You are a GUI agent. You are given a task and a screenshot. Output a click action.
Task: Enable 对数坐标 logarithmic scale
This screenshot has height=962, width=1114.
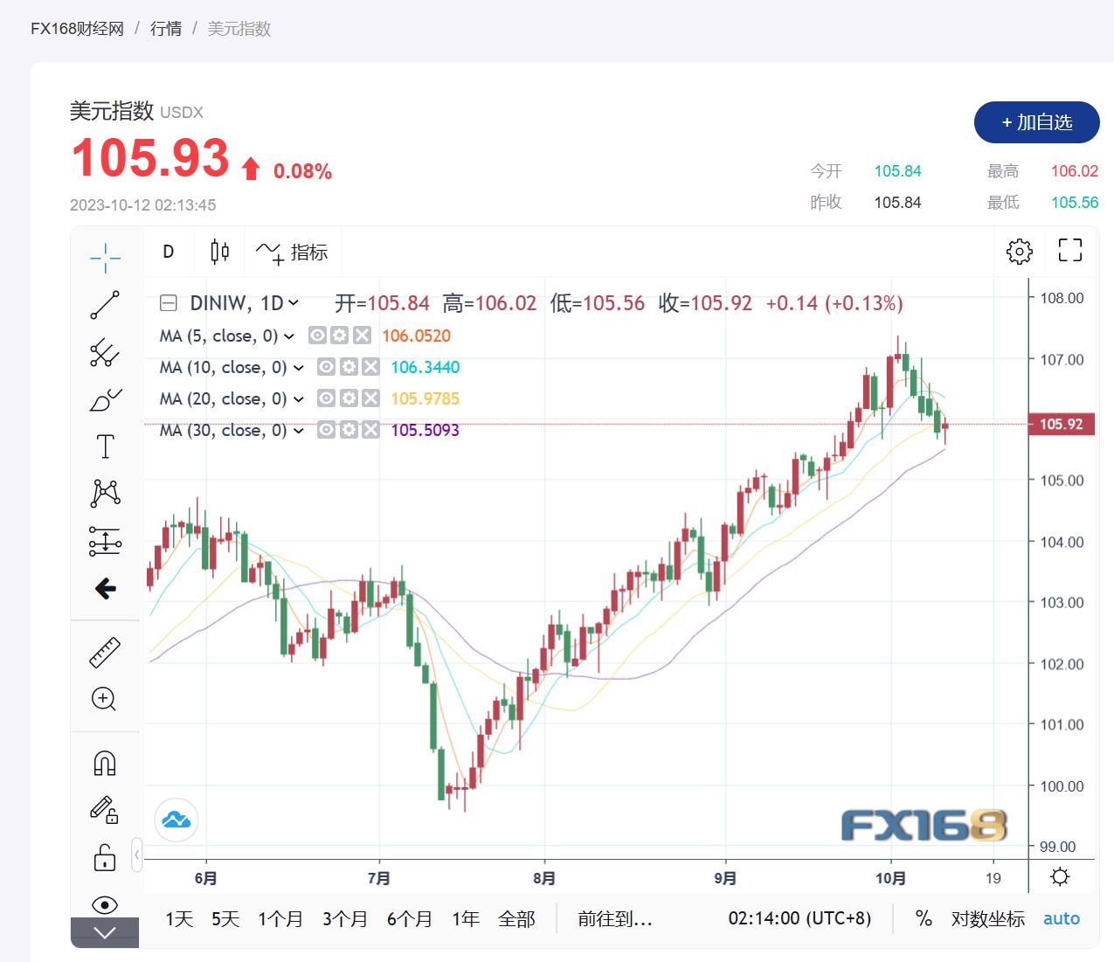tap(987, 919)
